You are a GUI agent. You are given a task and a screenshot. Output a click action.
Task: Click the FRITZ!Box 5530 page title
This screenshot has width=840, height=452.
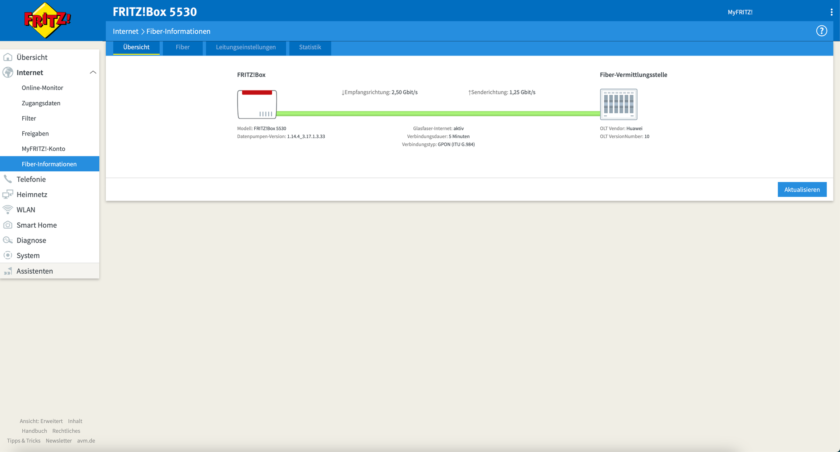click(x=155, y=12)
